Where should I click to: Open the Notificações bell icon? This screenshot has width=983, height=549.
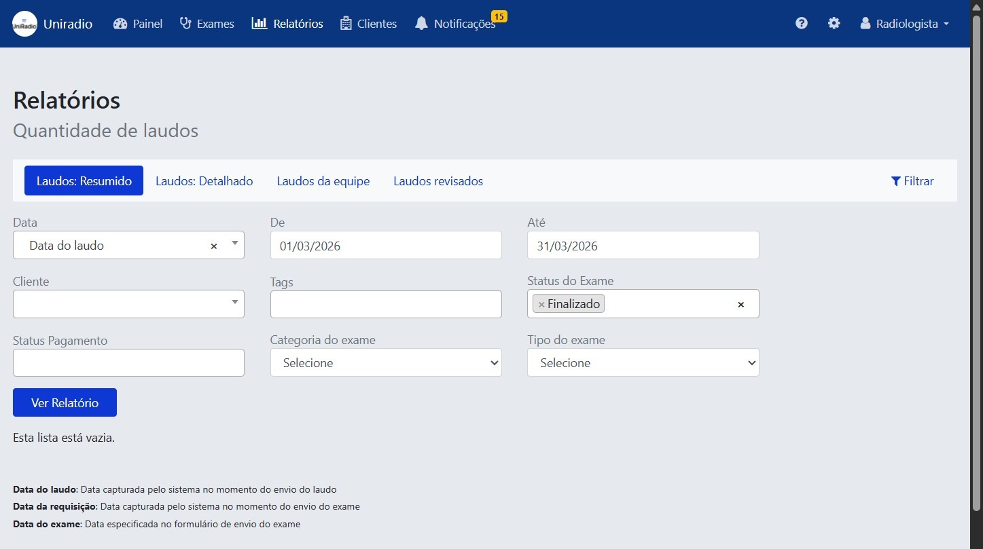[421, 23]
